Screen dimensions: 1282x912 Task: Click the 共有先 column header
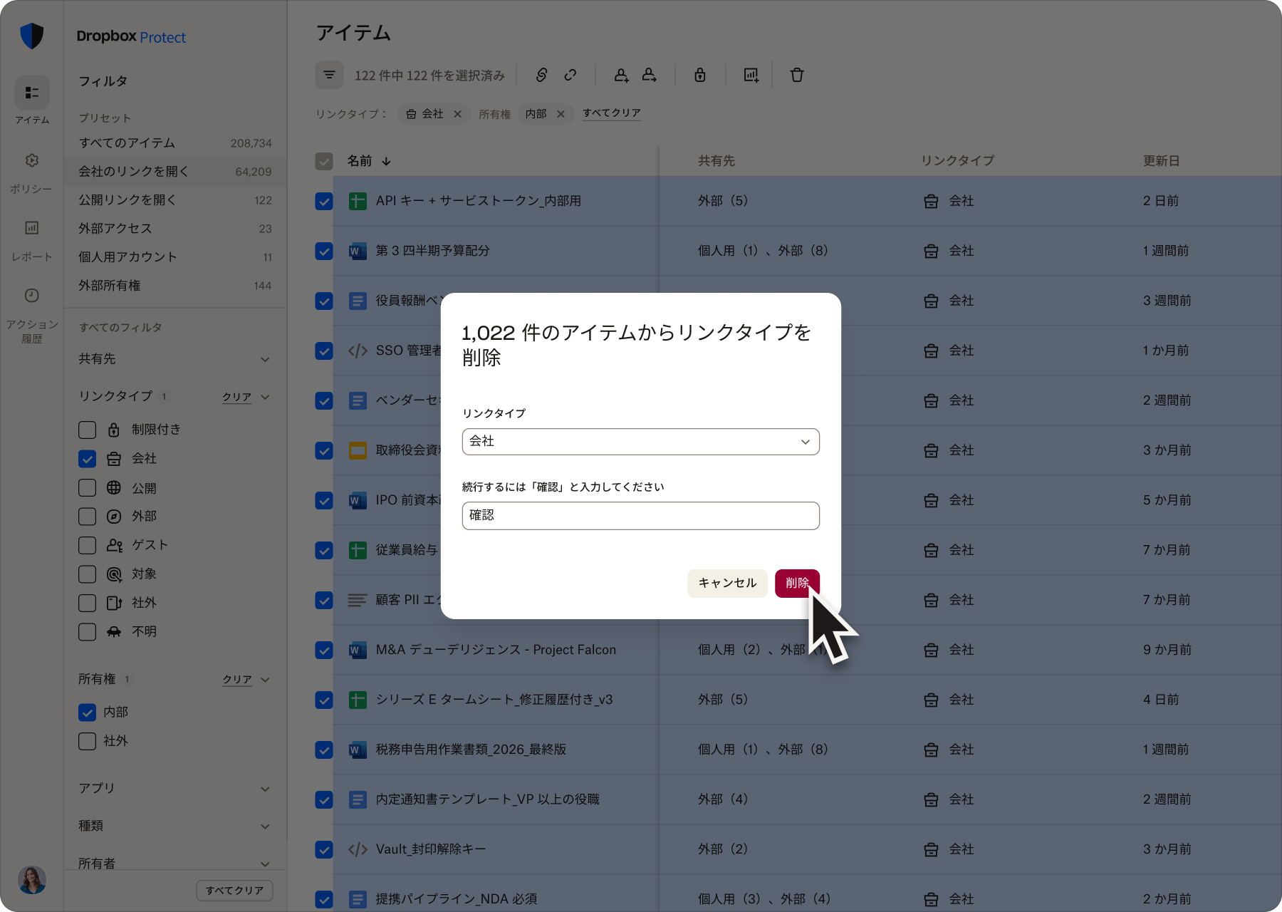(716, 161)
